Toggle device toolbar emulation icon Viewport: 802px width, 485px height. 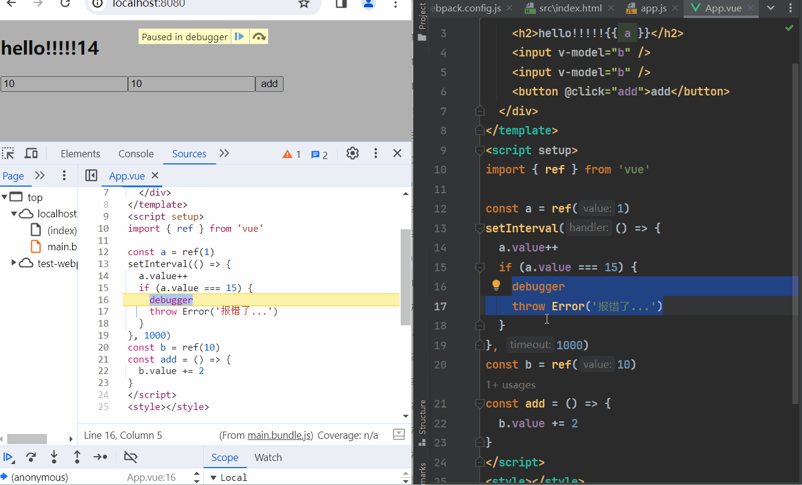31,154
